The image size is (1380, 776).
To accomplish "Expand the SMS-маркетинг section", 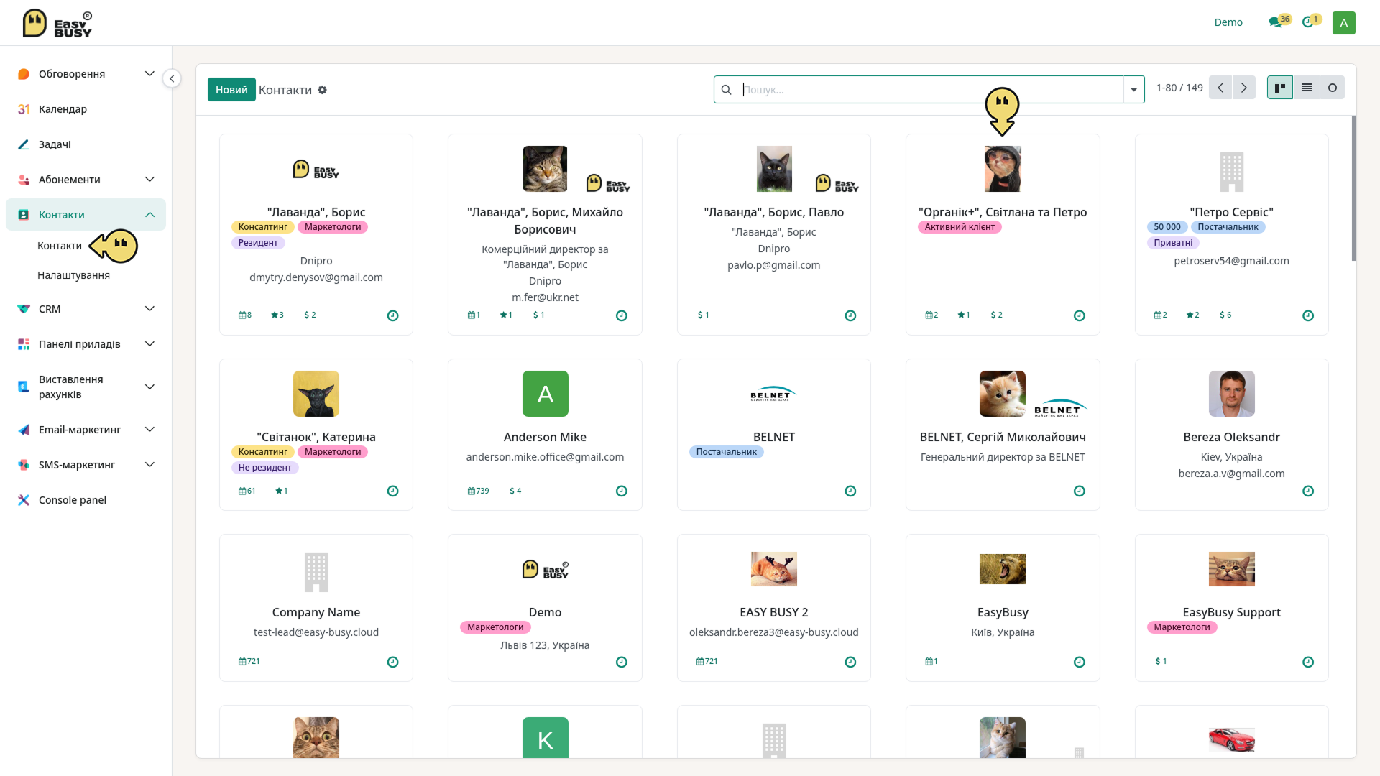I will [149, 465].
